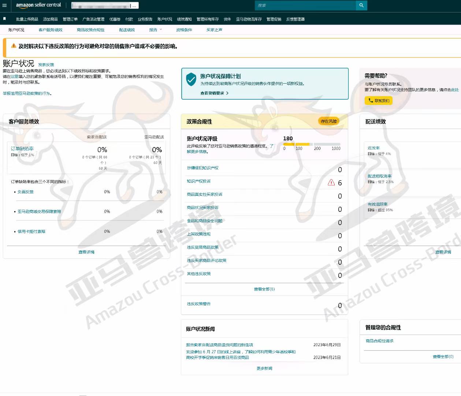Open the 上架政策违规 link
The width and height of the screenshot is (461, 396).
pyautogui.click(x=199, y=234)
